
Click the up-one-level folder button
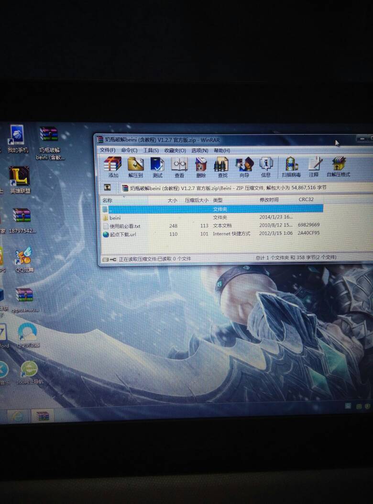108,188
